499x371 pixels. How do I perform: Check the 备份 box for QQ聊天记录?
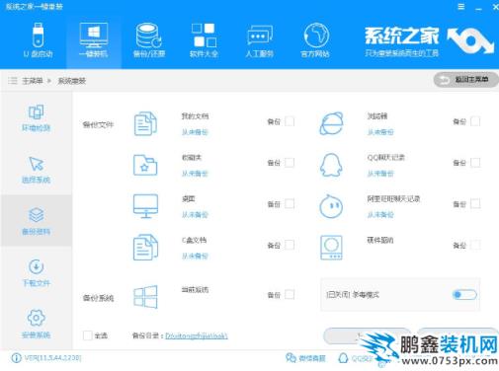pos(475,163)
